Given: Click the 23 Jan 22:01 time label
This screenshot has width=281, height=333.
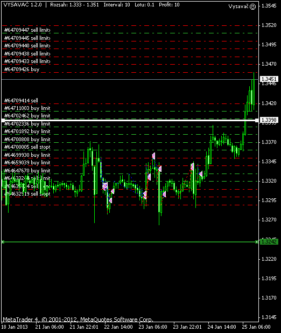Looking at the screenshot, I should point(187,327).
